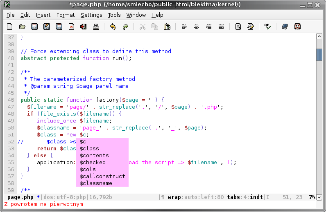Click the 16,792b file size entry
The height and width of the screenshot is (212, 326).
click(101, 197)
